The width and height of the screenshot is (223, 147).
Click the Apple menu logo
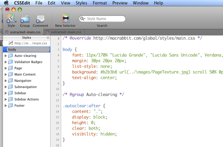[x=6, y=3]
